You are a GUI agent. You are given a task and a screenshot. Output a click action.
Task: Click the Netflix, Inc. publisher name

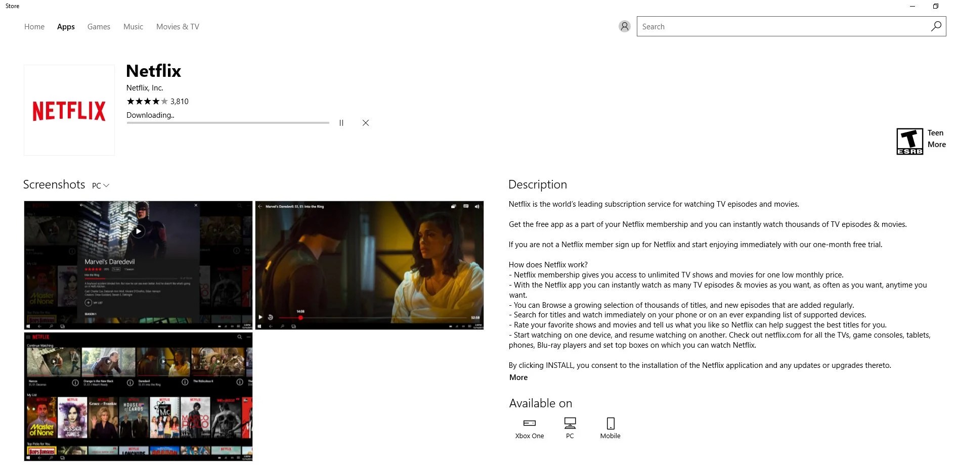click(145, 88)
